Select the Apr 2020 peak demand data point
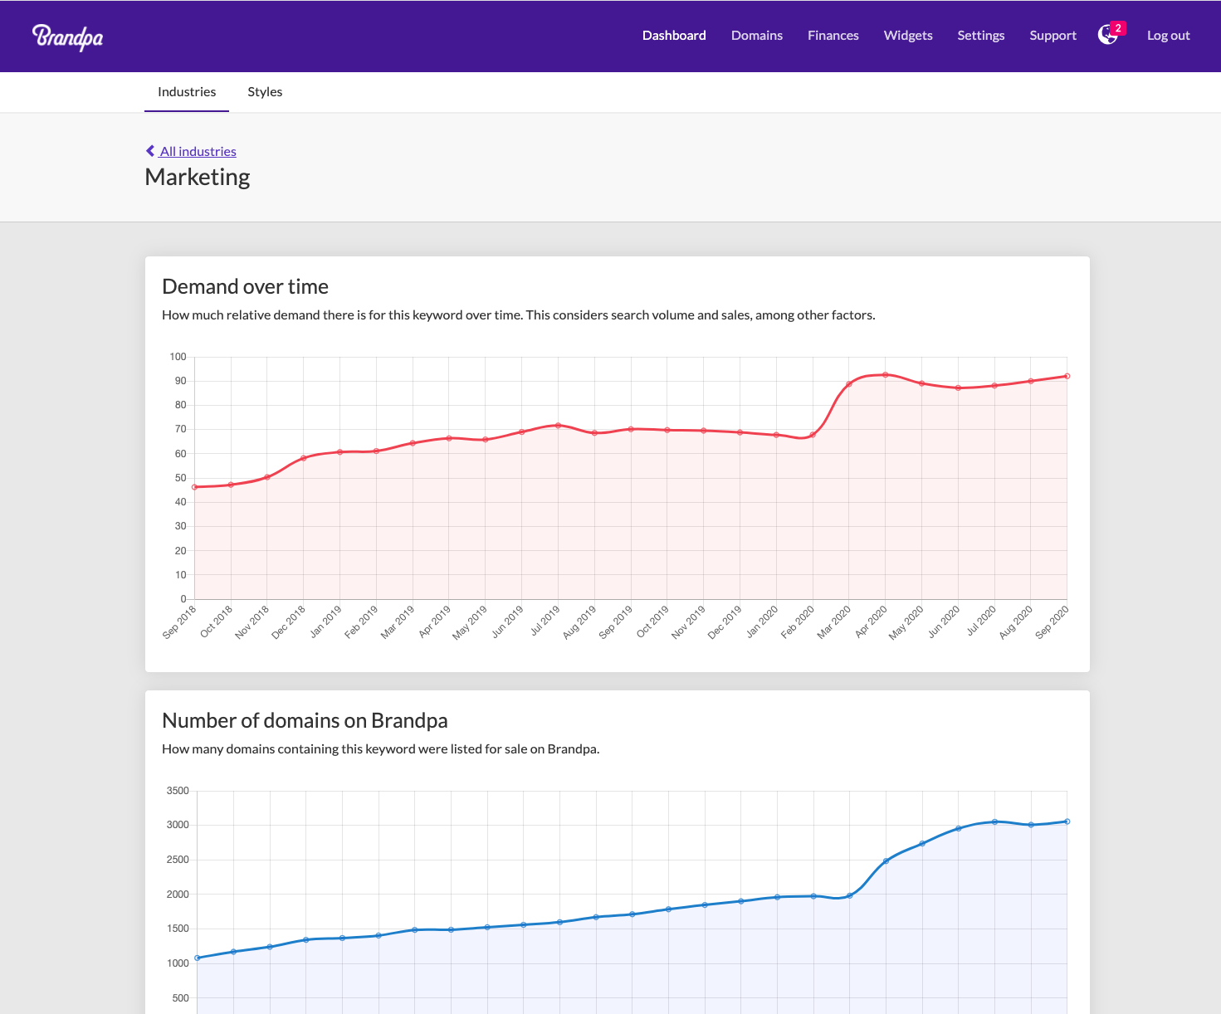Screen dimensions: 1221x1014 click(x=886, y=375)
